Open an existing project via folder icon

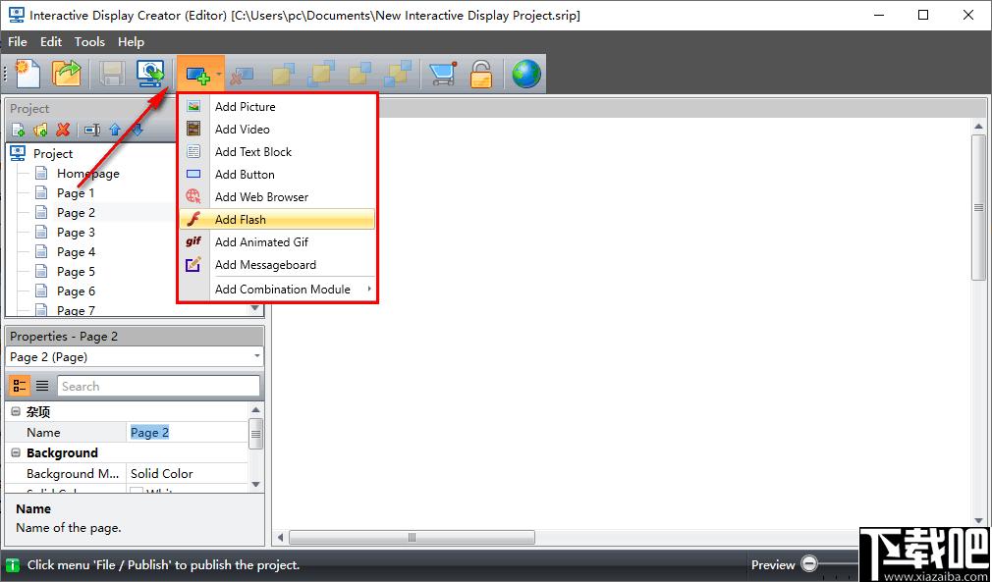(x=67, y=74)
